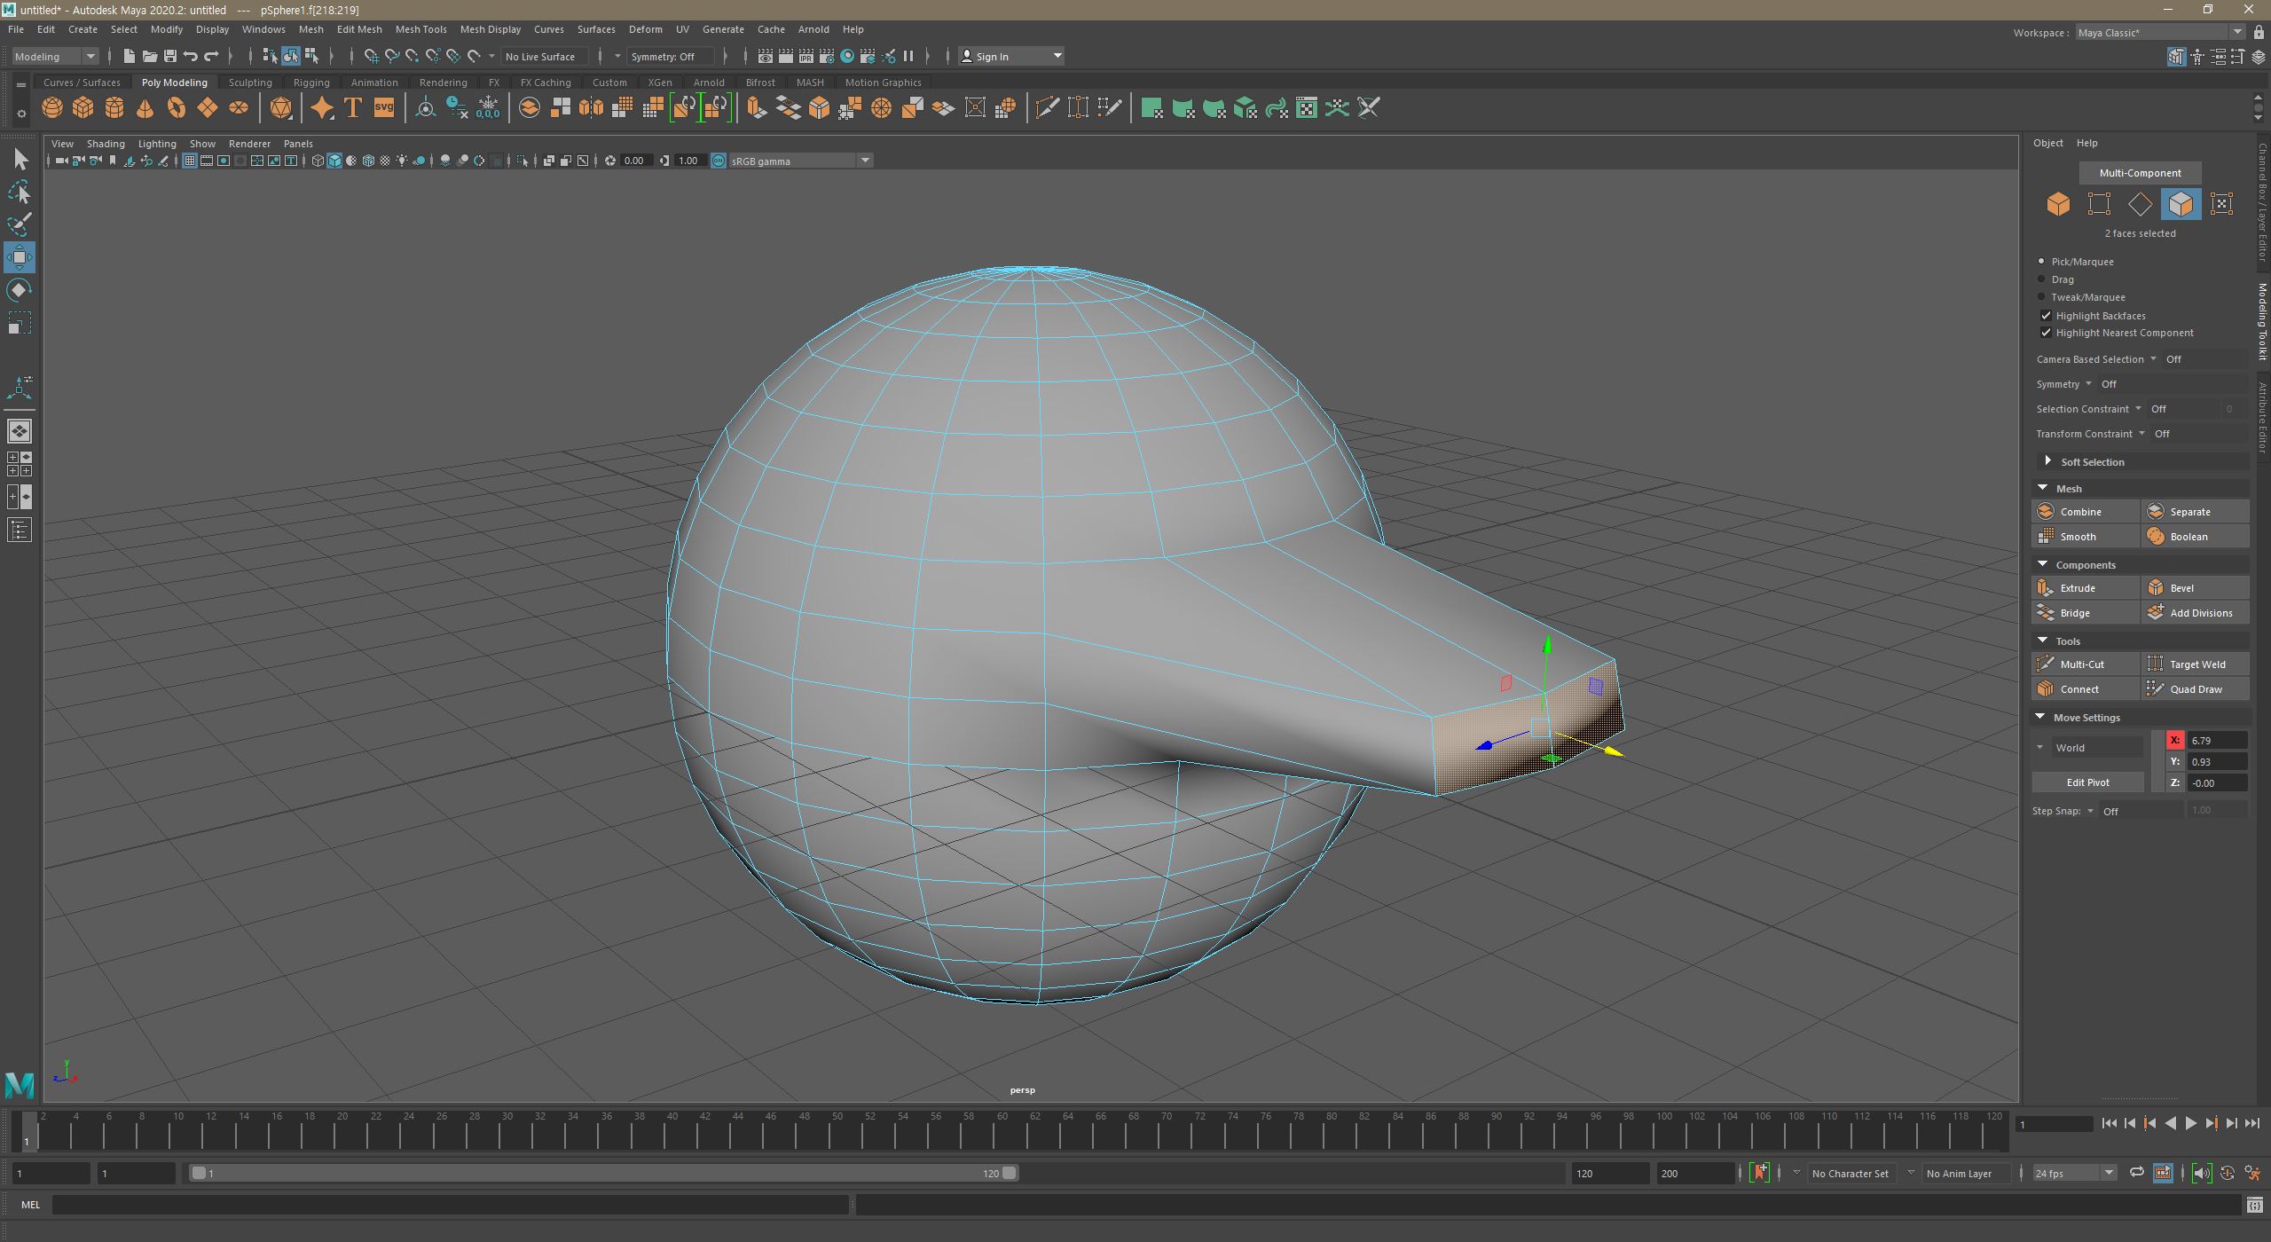The image size is (2271, 1242).
Task: Click the Extrude component button
Action: [x=2077, y=587]
